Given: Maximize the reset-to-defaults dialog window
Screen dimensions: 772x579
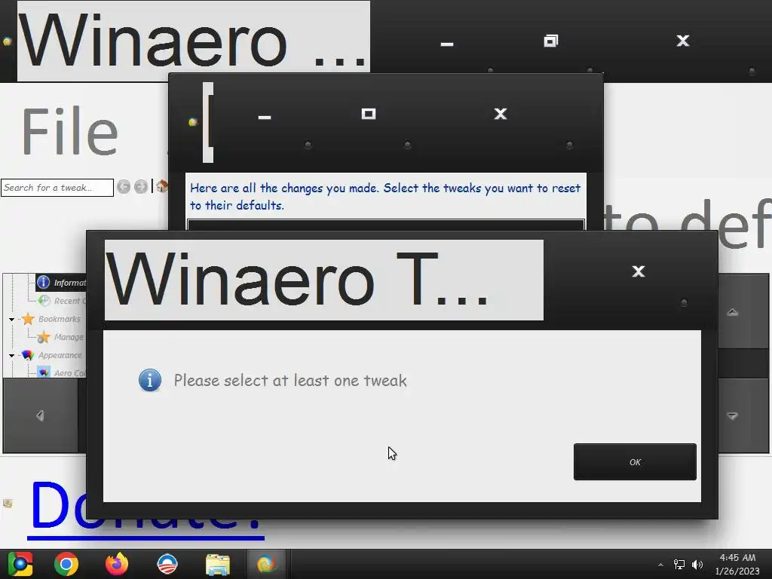Looking at the screenshot, I should point(368,115).
